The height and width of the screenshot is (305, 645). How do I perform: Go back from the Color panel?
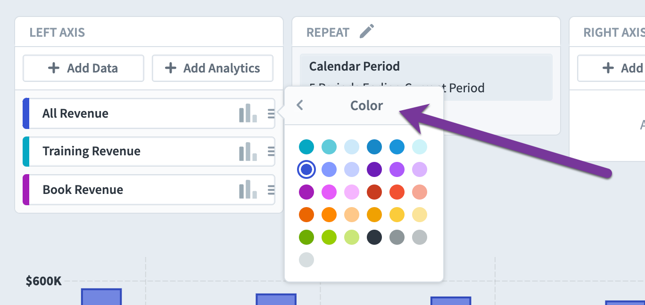coord(300,105)
